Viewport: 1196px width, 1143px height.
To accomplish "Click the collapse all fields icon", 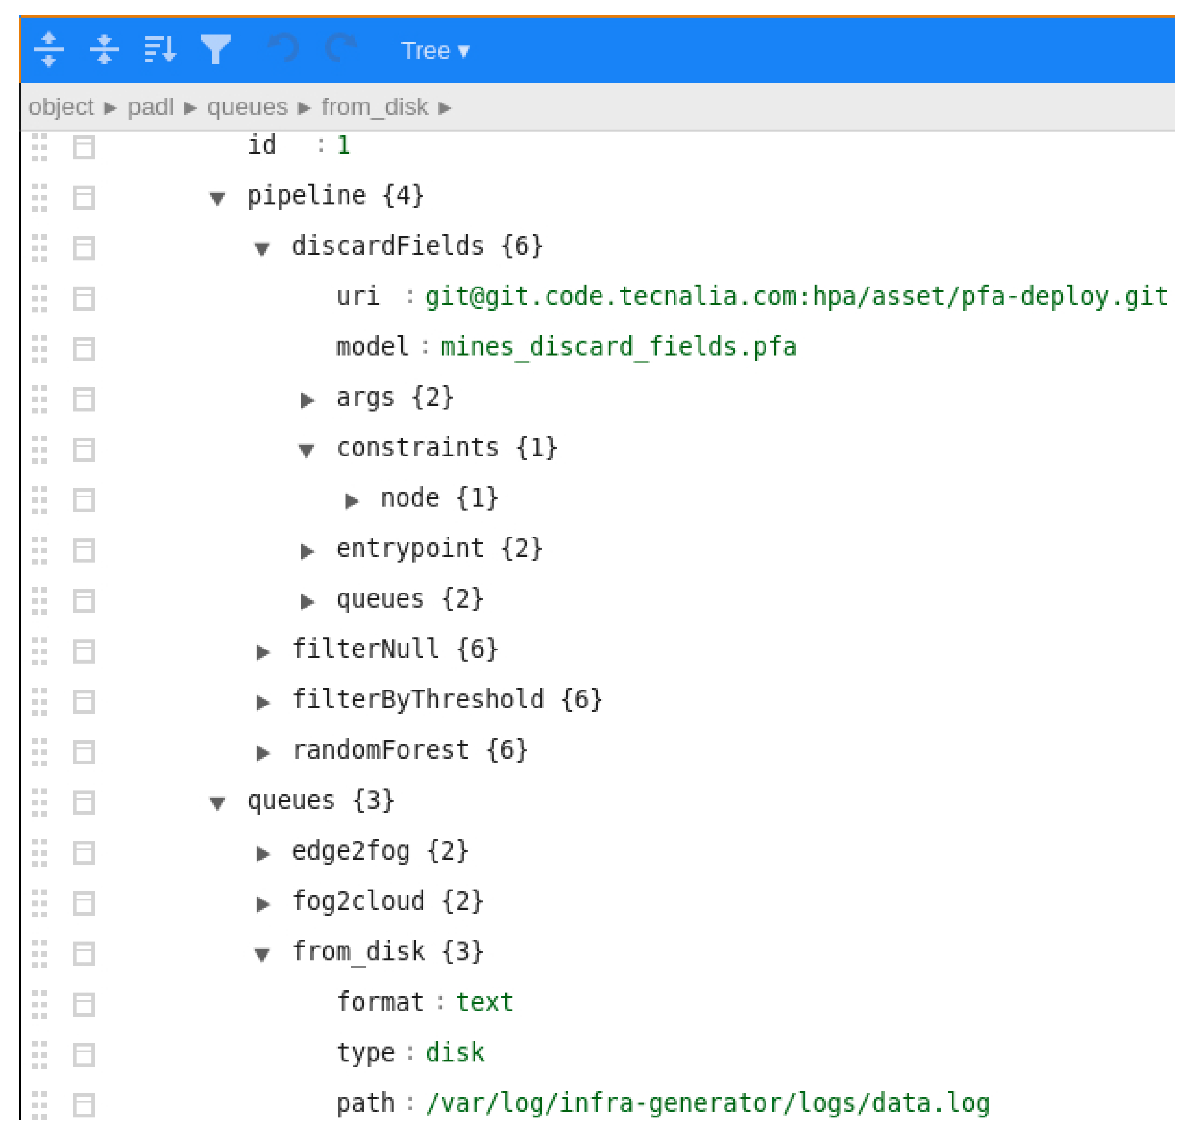I will (x=104, y=49).
